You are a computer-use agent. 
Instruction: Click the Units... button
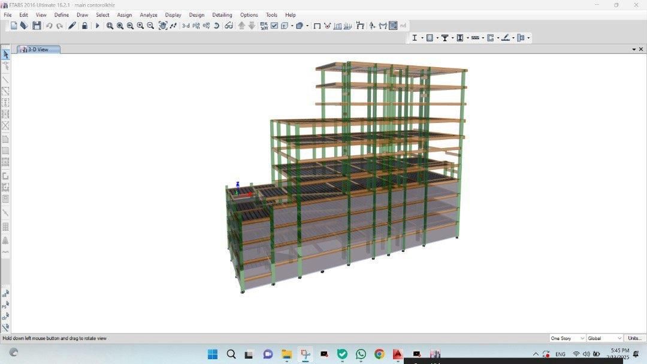634,338
